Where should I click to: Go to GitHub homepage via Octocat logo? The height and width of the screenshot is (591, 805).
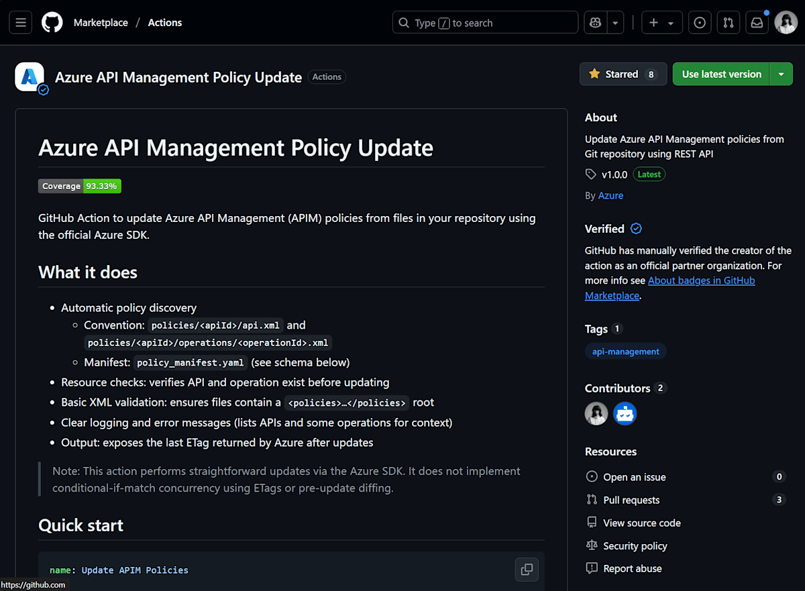point(52,22)
